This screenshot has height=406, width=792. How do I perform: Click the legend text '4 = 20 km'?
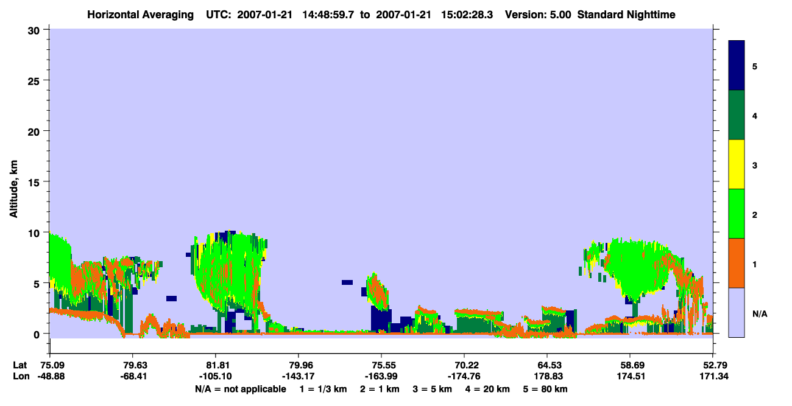coord(487,389)
